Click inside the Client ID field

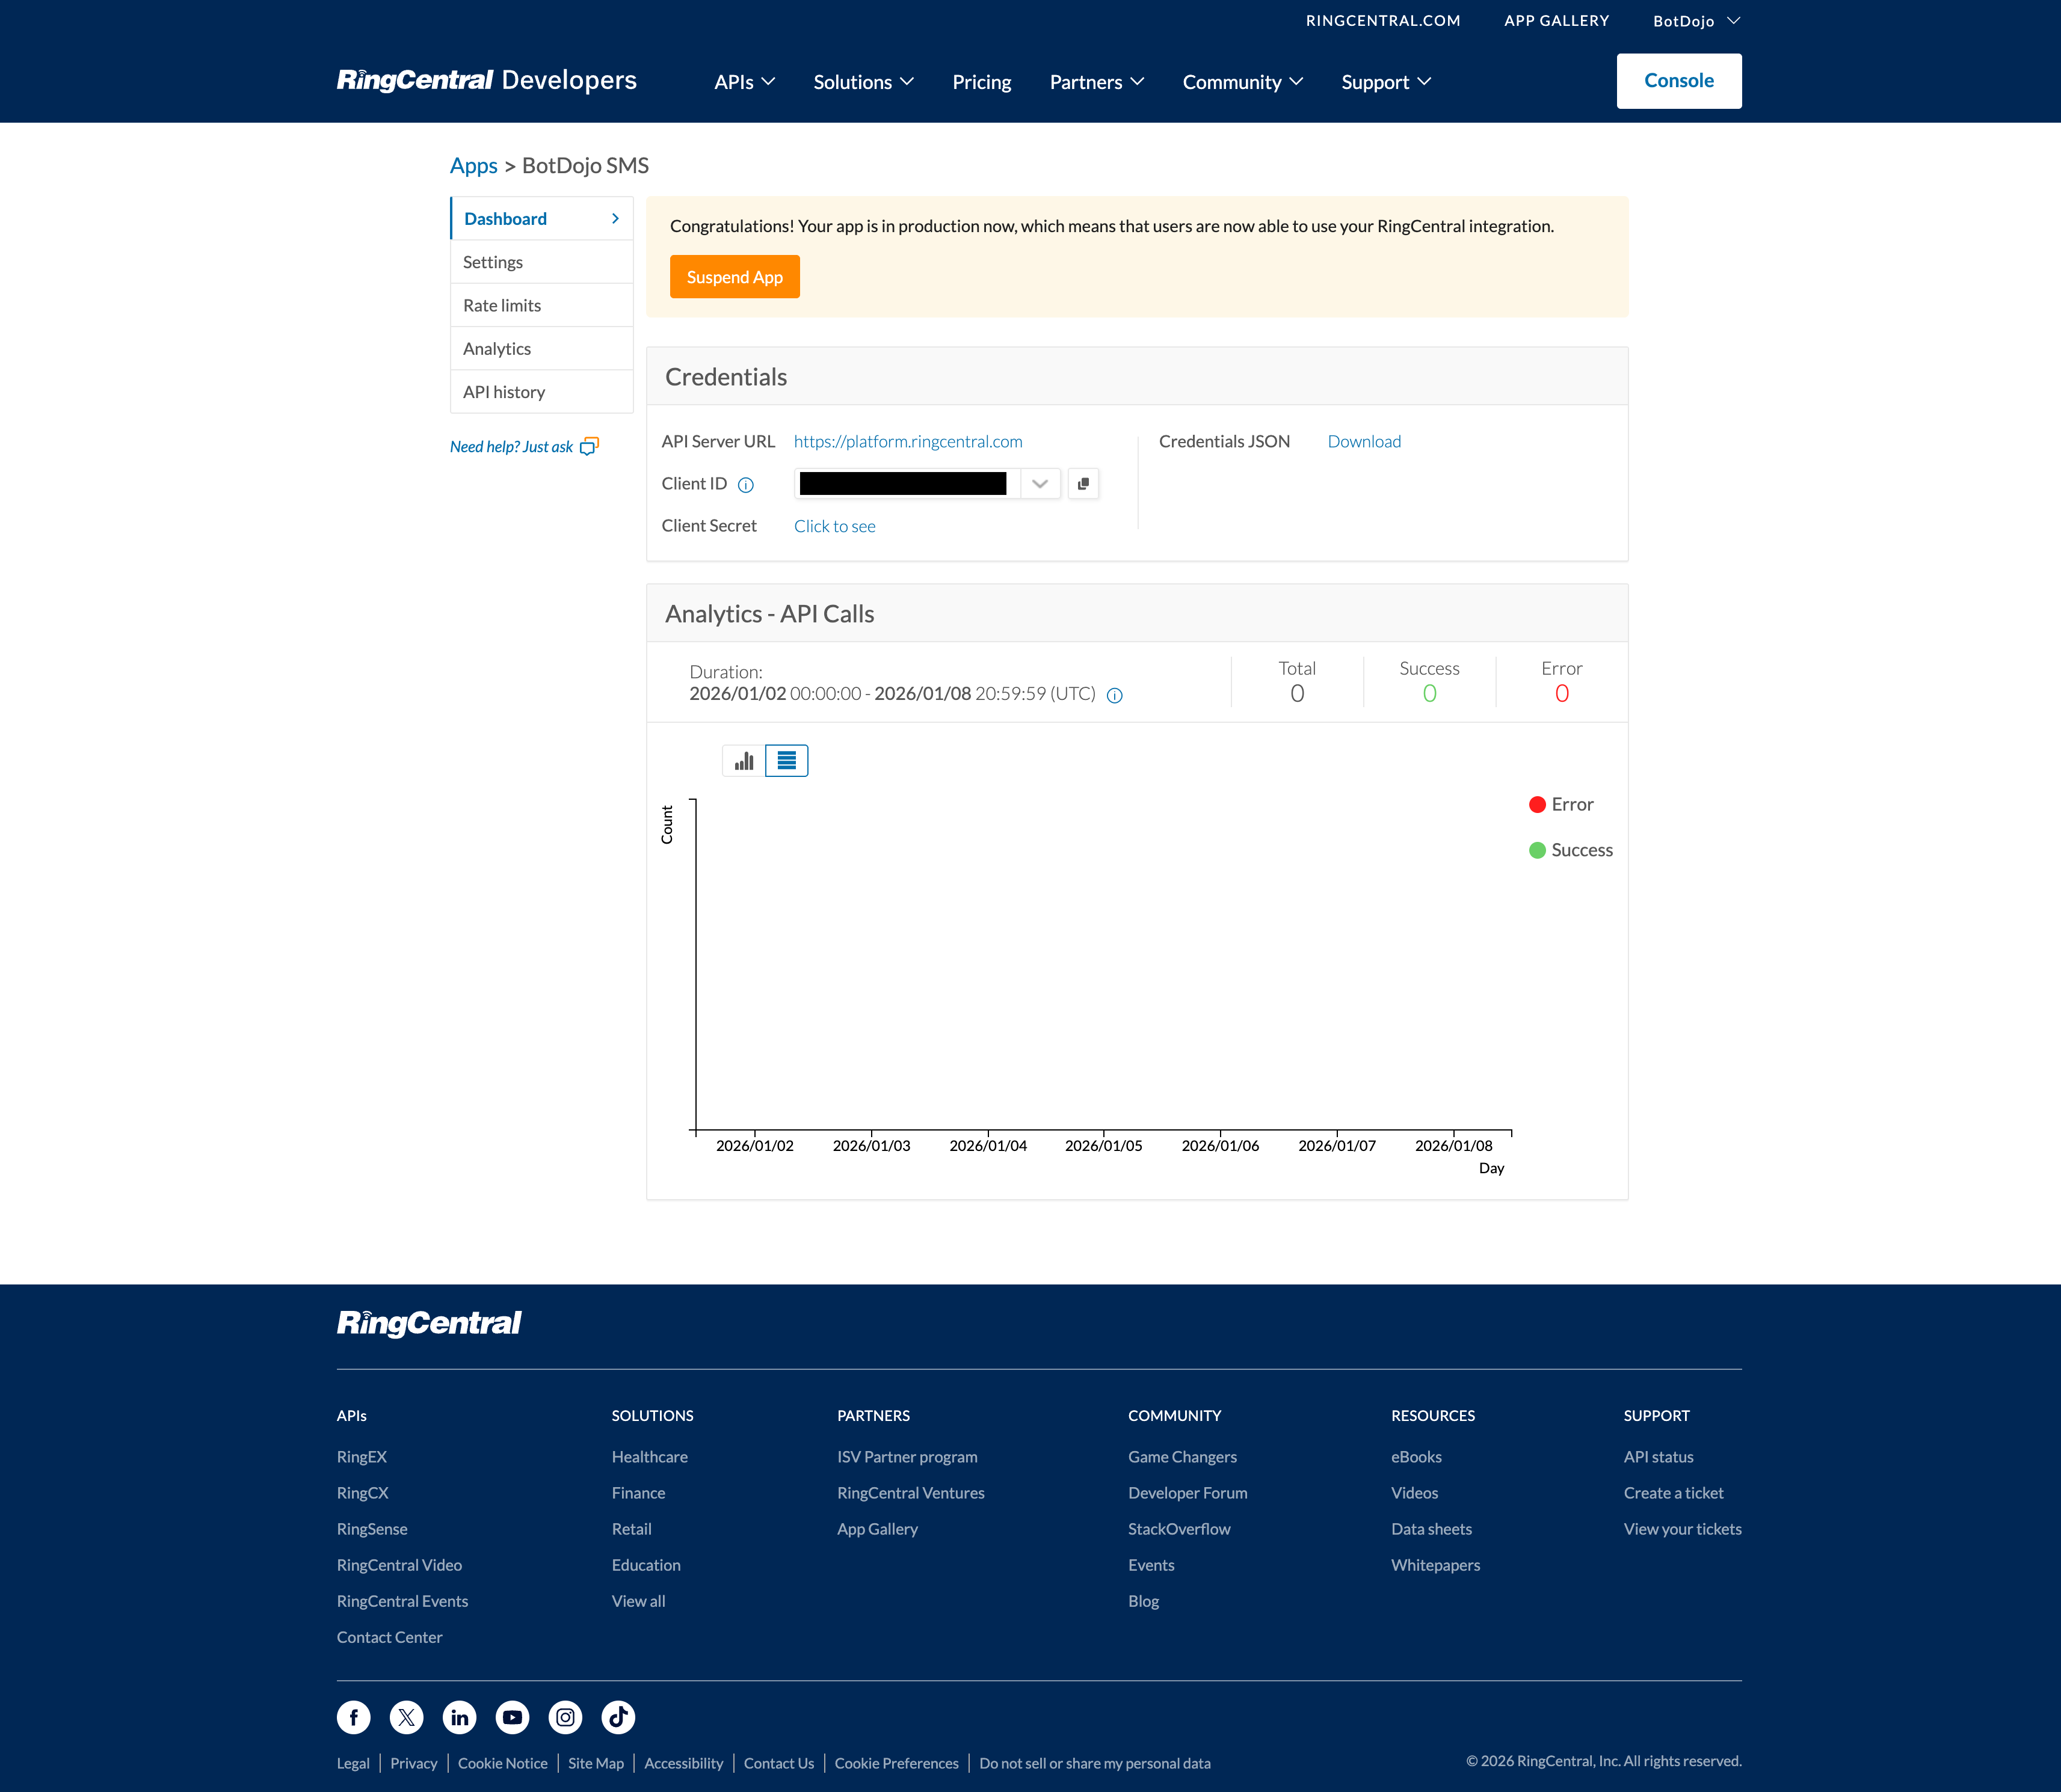pos(905,483)
